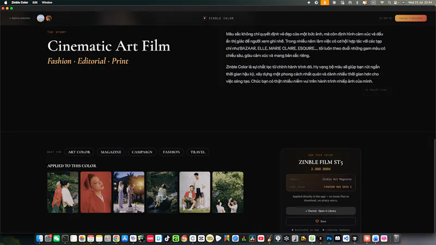Open Wi-Fi status in the menu bar

[382, 3]
